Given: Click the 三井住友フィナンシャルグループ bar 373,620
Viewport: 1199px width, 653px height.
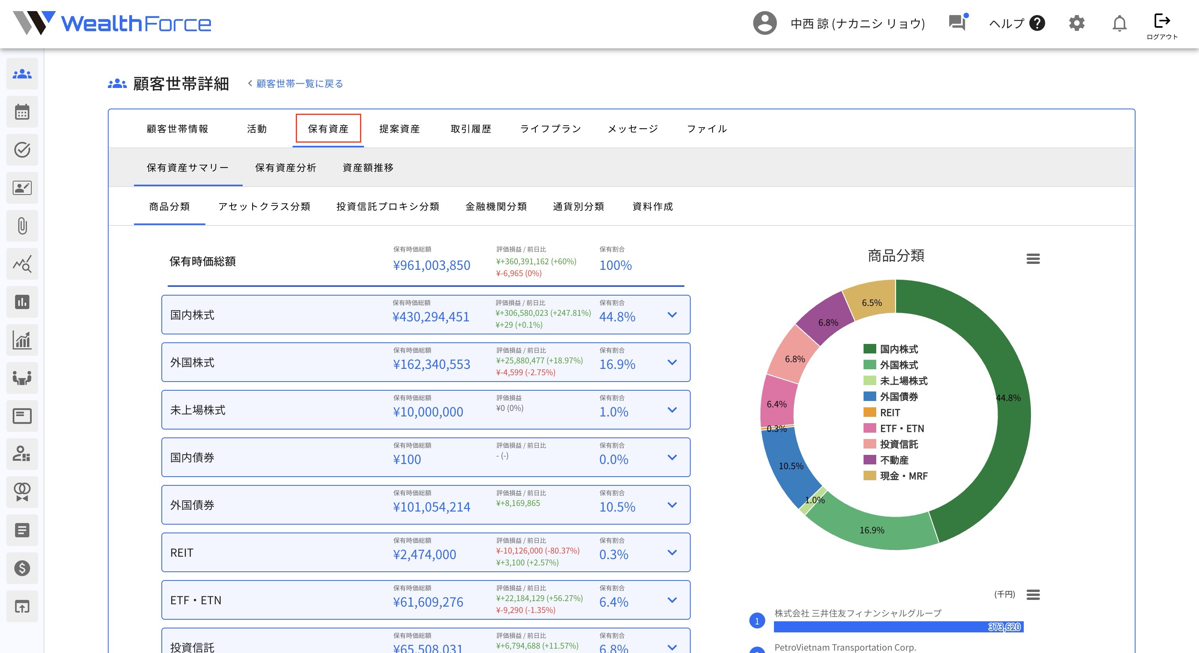Looking at the screenshot, I should (898, 627).
